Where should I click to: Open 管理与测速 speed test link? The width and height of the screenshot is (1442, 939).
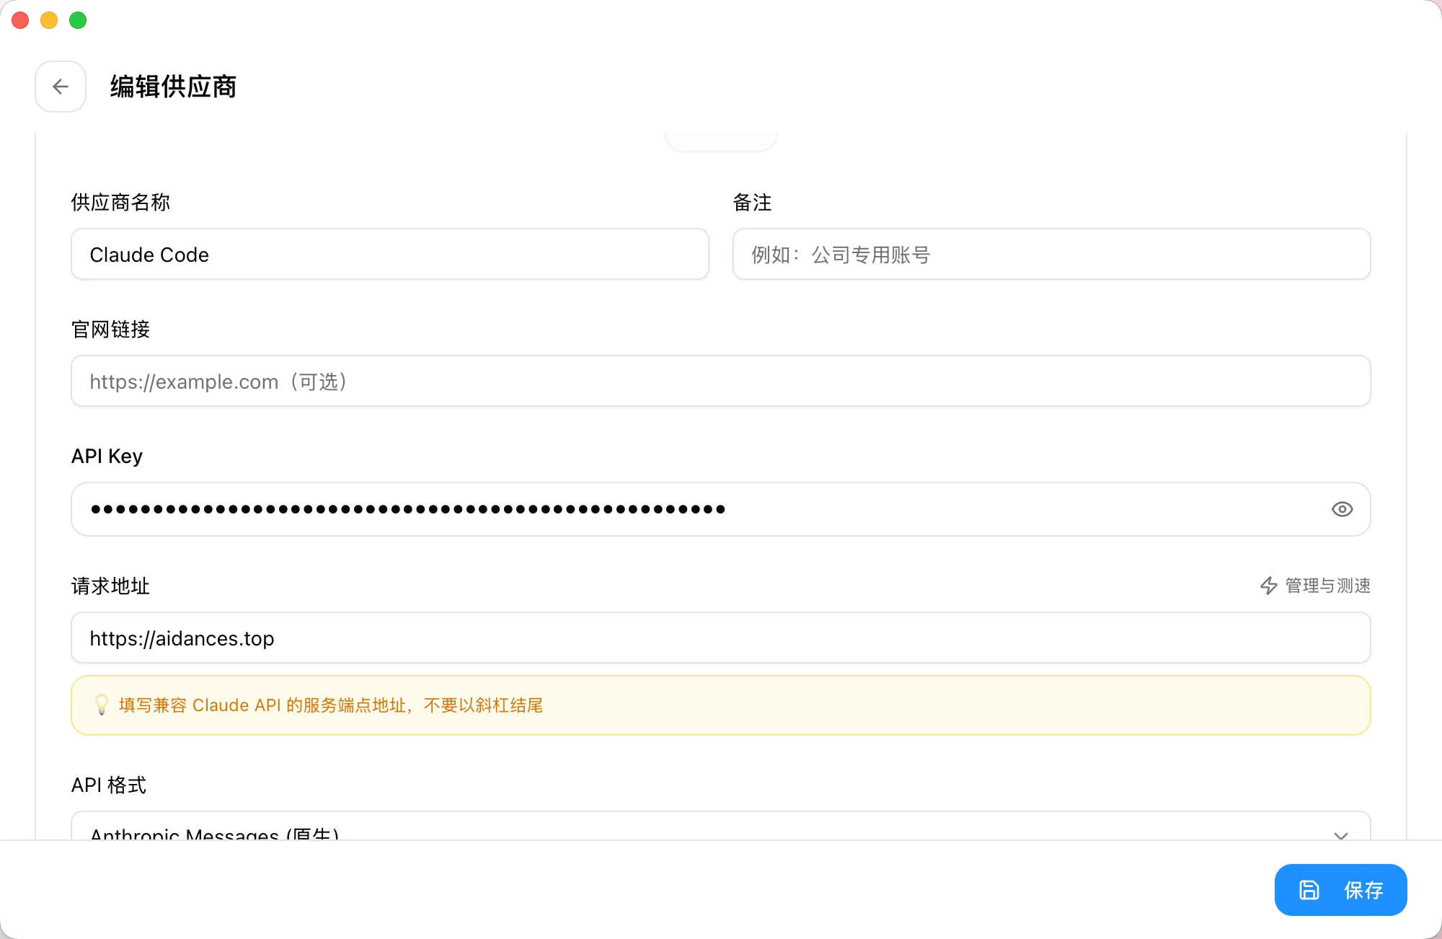coord(1315,586)
